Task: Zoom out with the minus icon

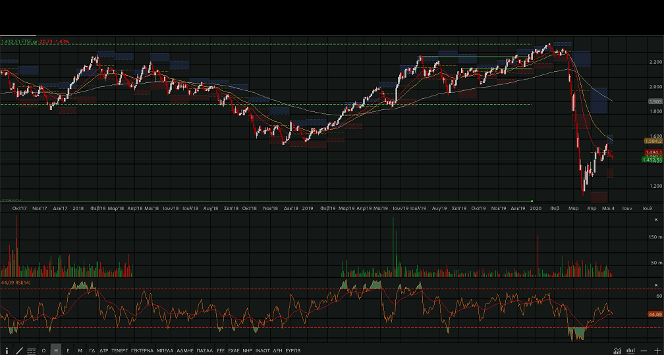Action: pos(644,350)
